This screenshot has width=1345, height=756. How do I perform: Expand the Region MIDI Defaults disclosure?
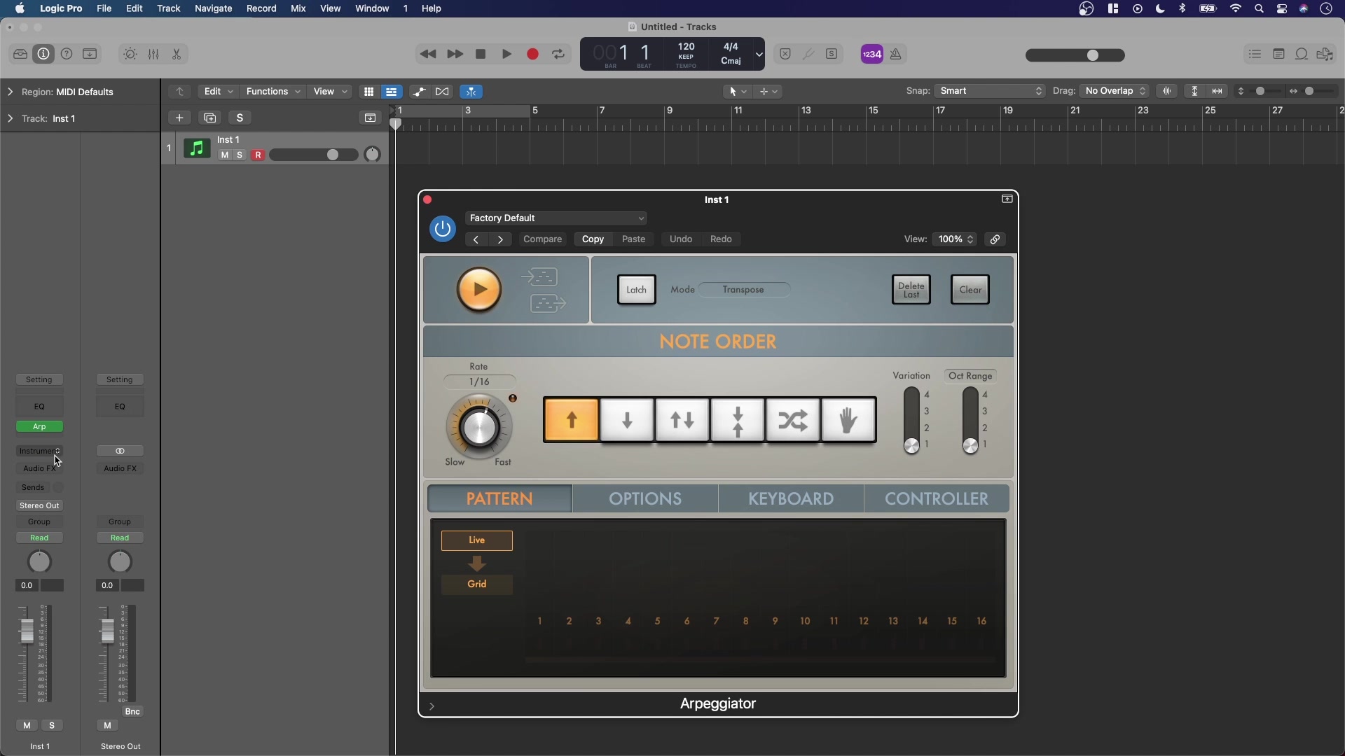click(x=10, y=92)
